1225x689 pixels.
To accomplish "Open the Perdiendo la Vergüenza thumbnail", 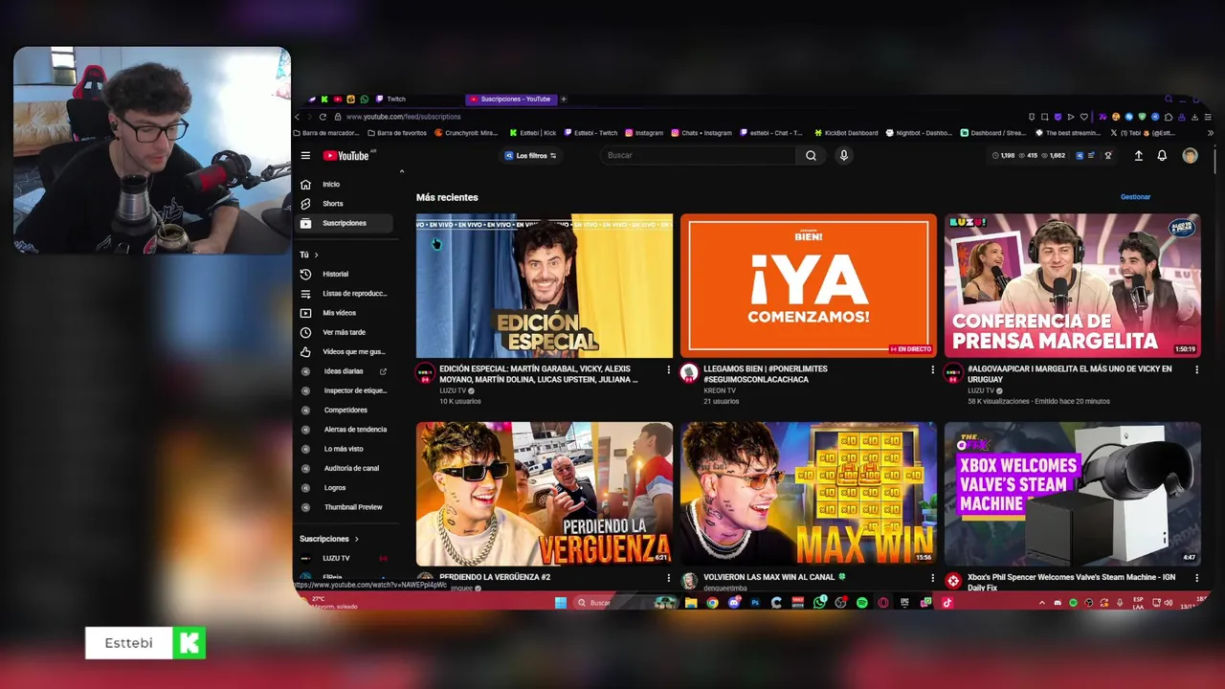I will pos(545,494).
